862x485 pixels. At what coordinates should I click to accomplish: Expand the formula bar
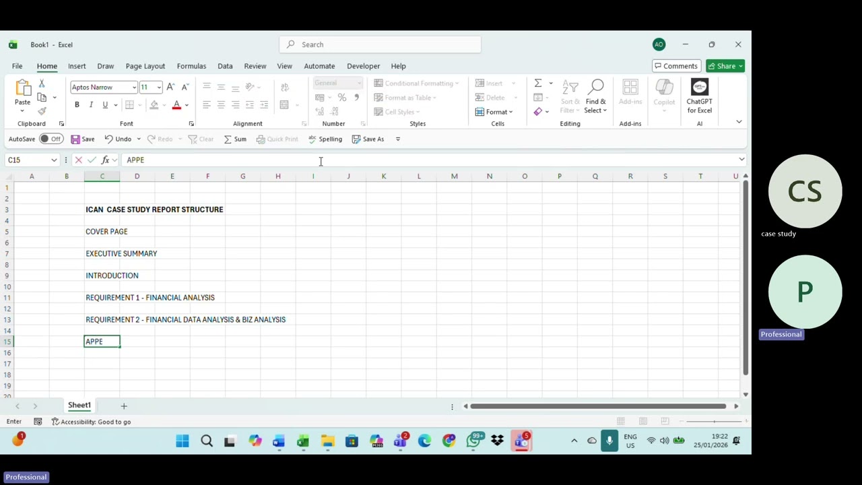pos(741,160)
